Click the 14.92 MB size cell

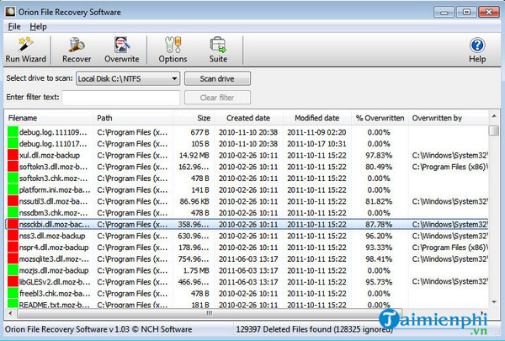coord(194,156)
